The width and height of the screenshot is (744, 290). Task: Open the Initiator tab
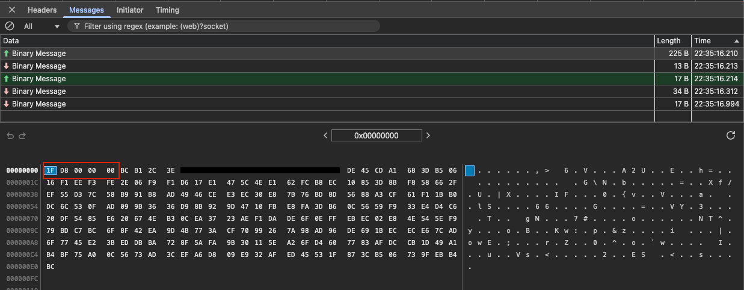point(130,10)
